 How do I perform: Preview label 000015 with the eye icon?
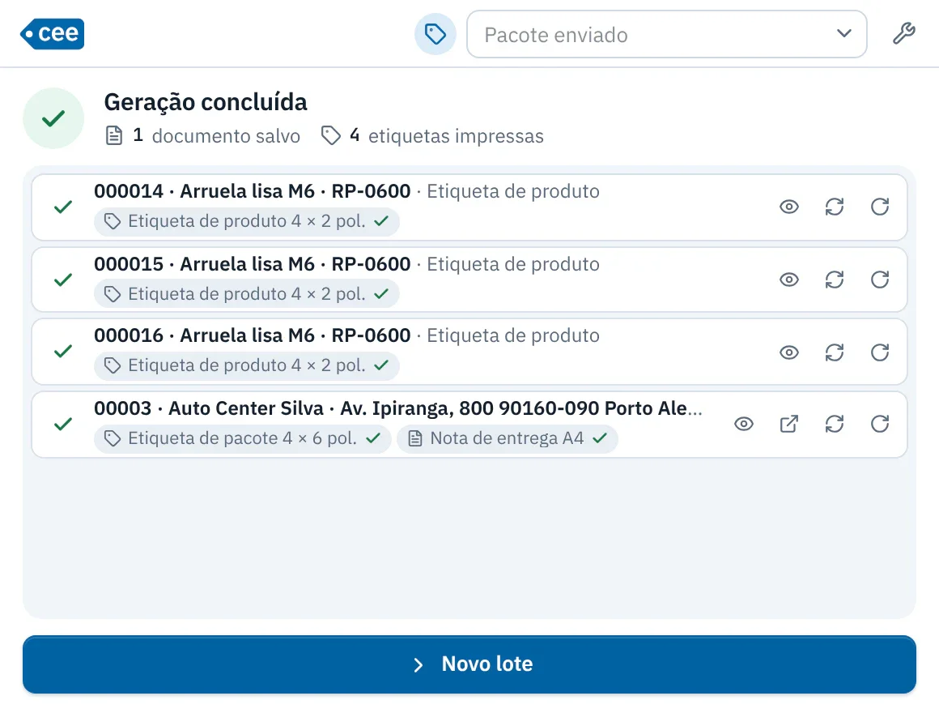pos(789,280)
